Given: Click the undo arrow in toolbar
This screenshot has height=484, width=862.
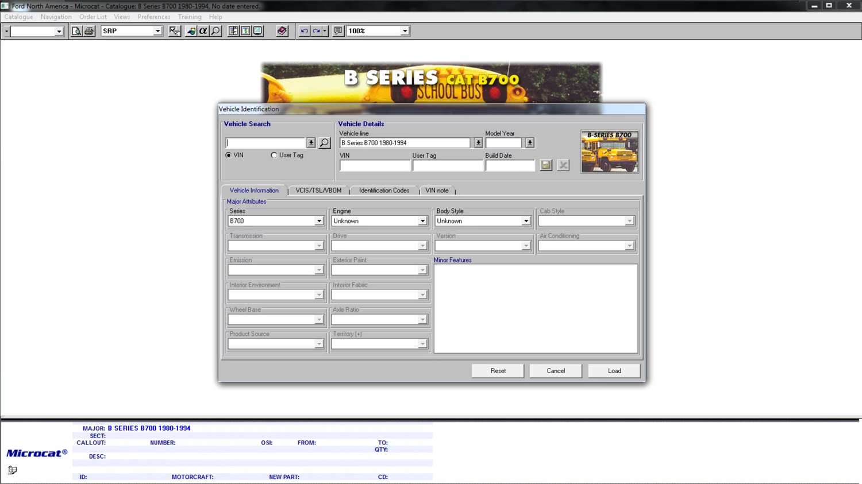Looking at the screenshot, I should point(304,31).
